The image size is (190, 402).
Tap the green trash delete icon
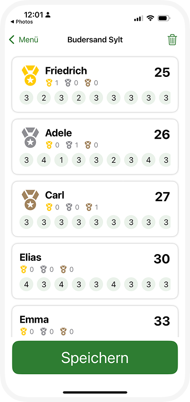click(x=172, y=40)
